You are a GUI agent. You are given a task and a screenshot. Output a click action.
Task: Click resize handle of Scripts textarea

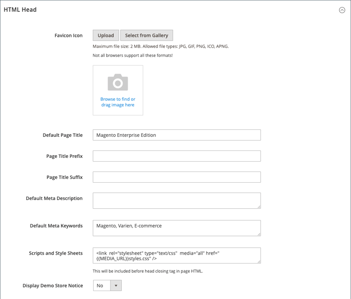point(258,261)
